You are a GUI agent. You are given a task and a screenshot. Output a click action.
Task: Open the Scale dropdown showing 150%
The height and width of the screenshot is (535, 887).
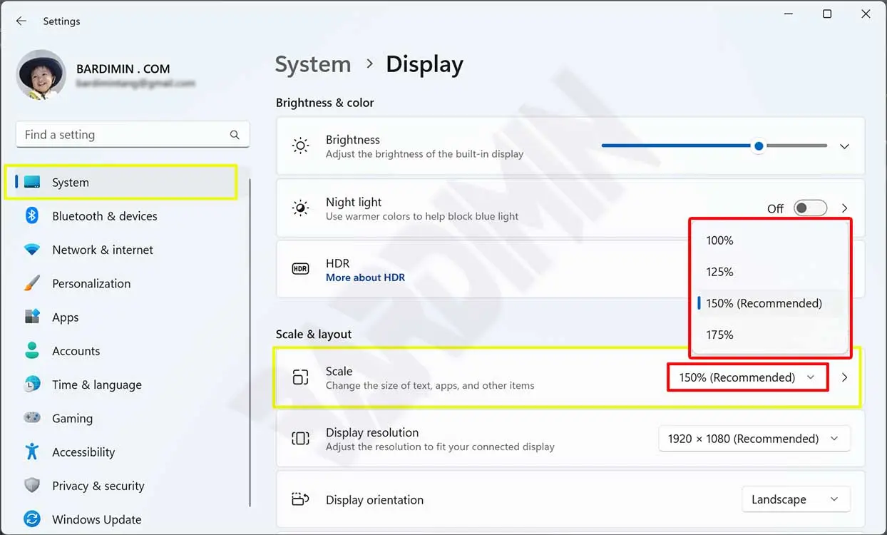pyautogui.click(x=747, y=377)
